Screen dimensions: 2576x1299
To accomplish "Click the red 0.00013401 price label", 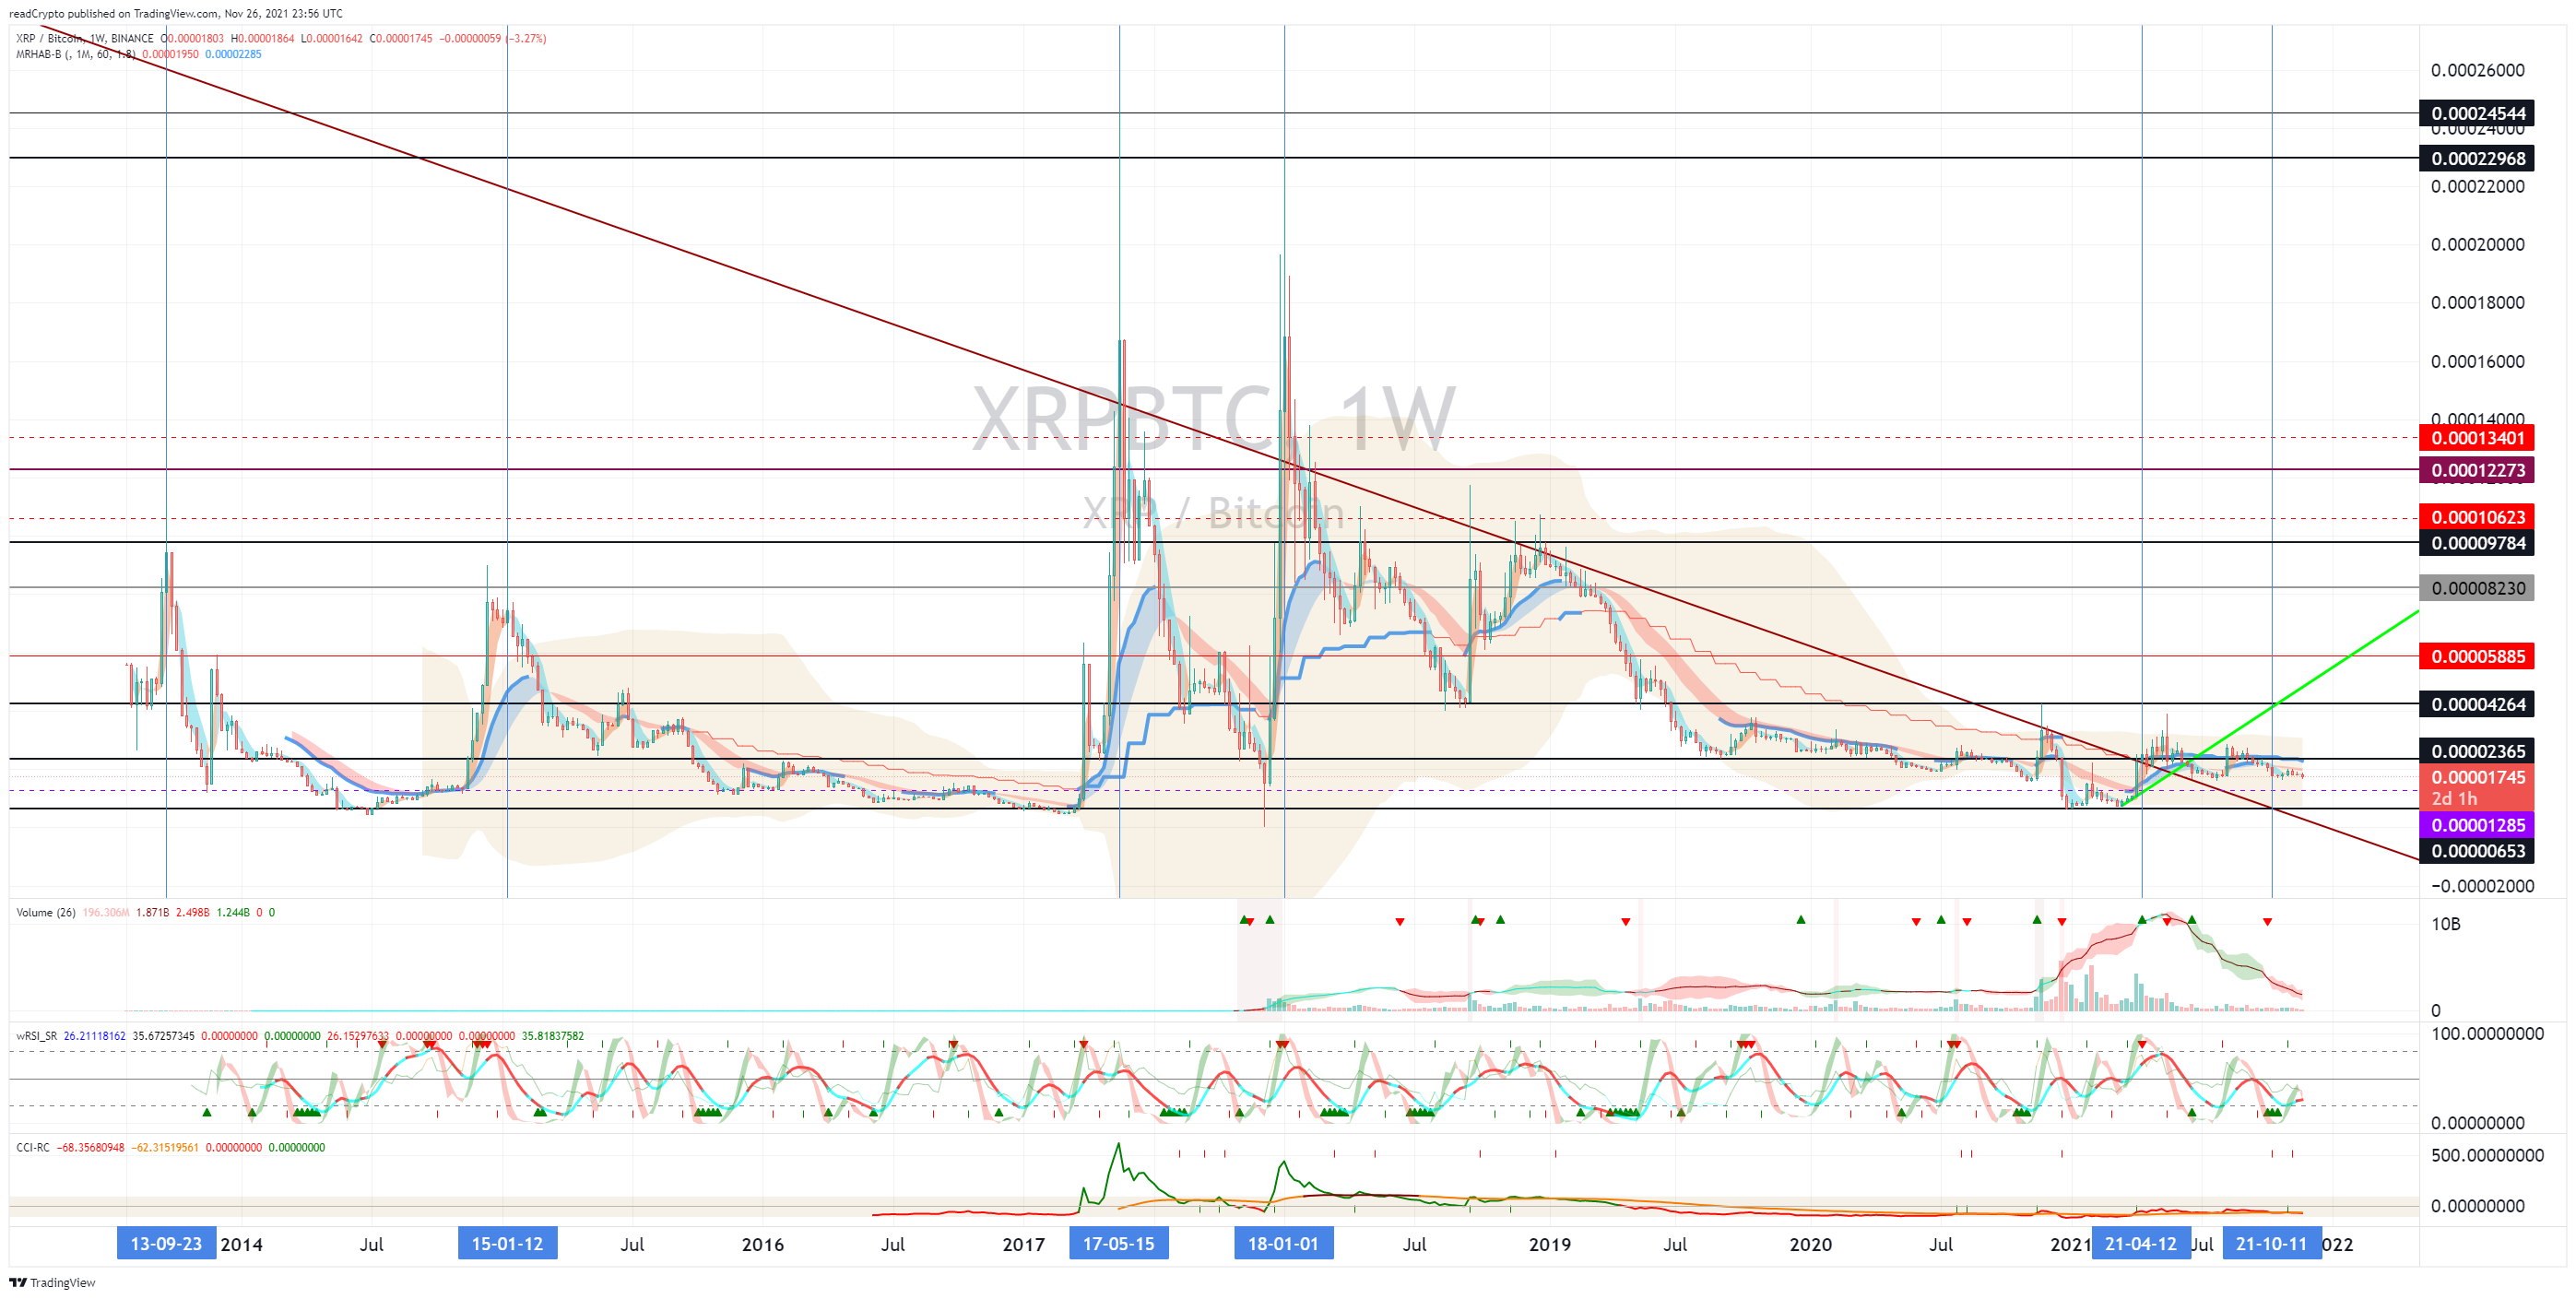I will coord(2476,437).
